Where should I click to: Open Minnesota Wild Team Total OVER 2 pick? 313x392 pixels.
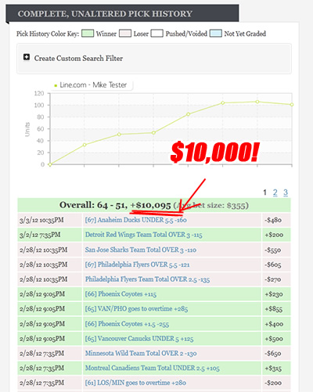[x=141, y=354]
